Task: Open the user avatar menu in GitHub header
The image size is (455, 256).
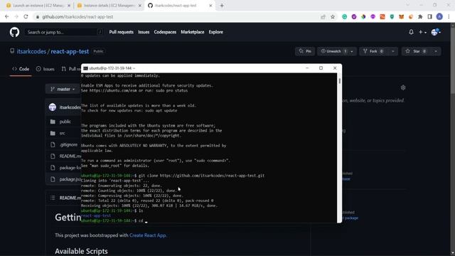Action: click(436, 32)
